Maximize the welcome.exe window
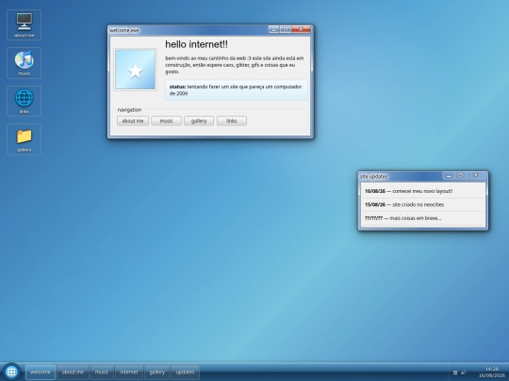The width and height of the screenshot is (509, 381). coord(286,29)
